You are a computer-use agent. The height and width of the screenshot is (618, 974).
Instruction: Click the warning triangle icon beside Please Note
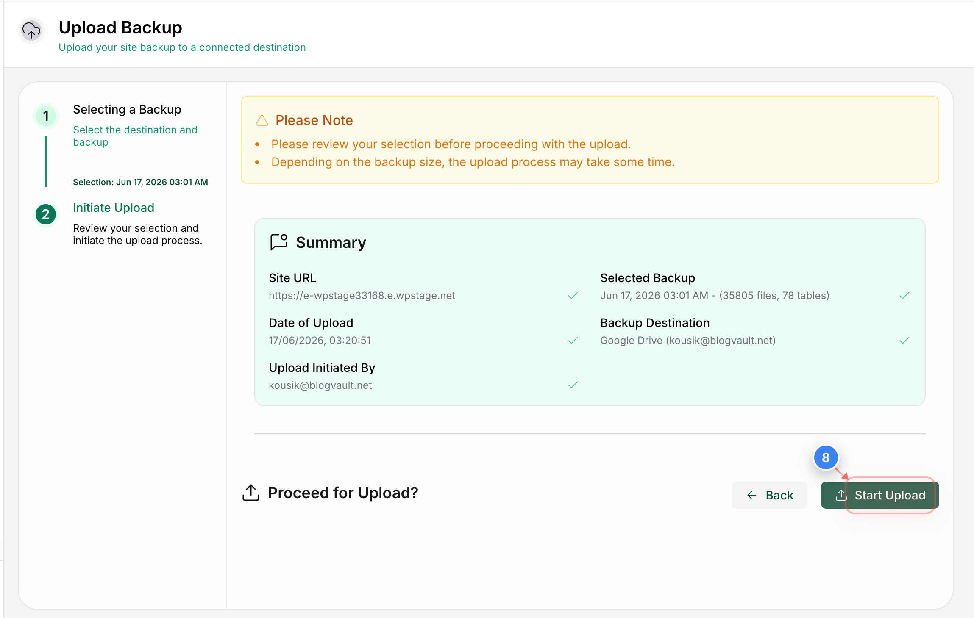(x=262, y=120)
